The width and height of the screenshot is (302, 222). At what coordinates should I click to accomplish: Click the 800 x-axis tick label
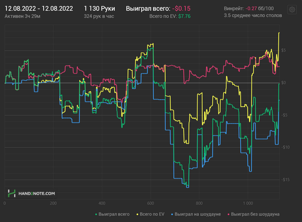click(x=199, y=203)
